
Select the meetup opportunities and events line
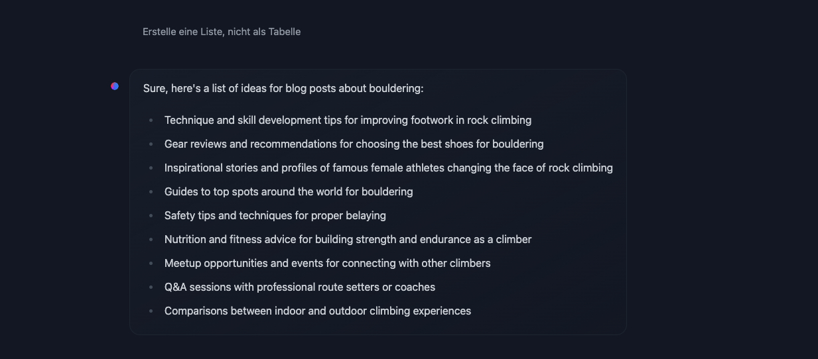[327, 264]
